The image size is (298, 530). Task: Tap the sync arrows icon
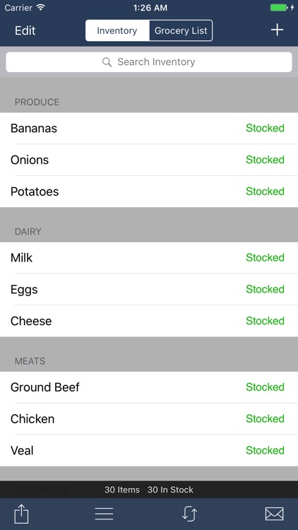coord(189,514)
